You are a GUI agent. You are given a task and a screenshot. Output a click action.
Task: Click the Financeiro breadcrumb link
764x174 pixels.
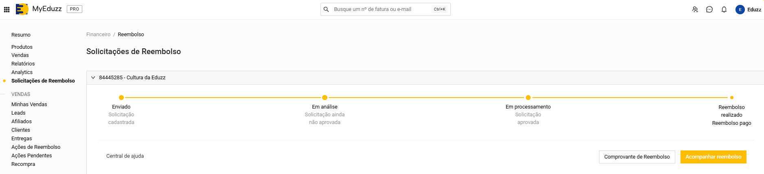point(98,35)
